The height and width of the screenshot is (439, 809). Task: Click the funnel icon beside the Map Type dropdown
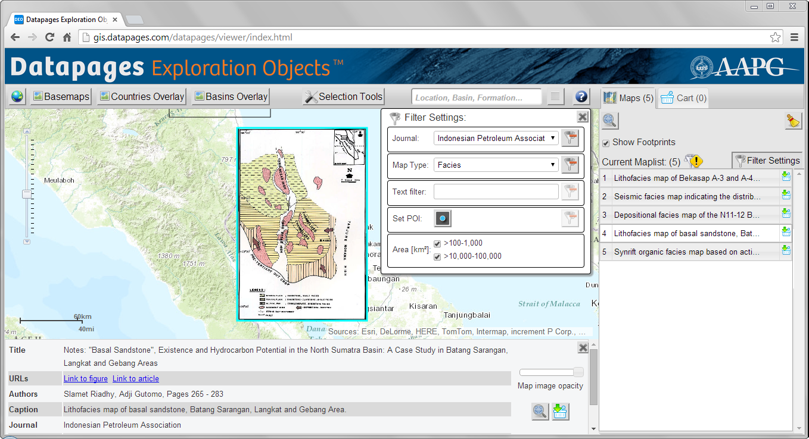tap(570, 165)
